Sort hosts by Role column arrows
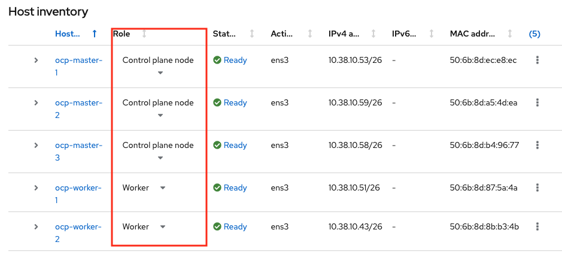 point(144,34)
